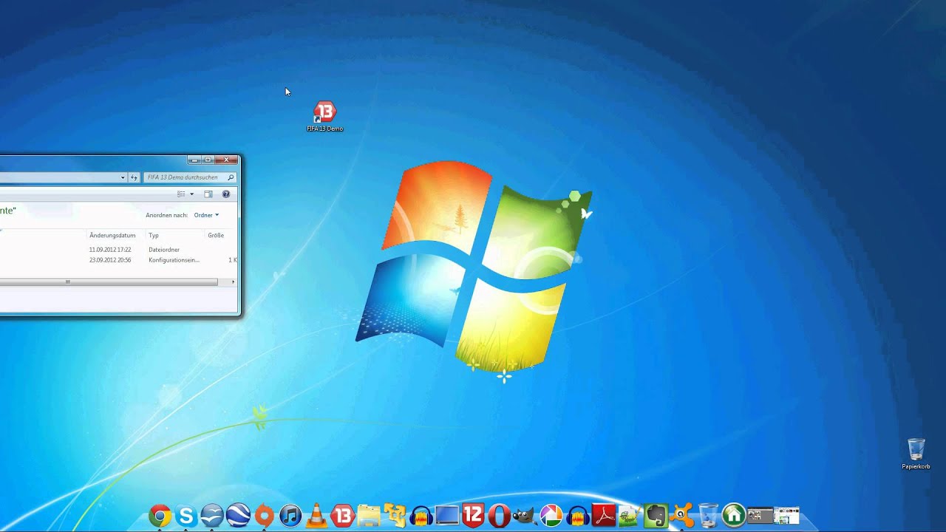946x532 pixels.
Task: Click the scrollbar right arrow in Explorer
Action: [x=234, y=282]
